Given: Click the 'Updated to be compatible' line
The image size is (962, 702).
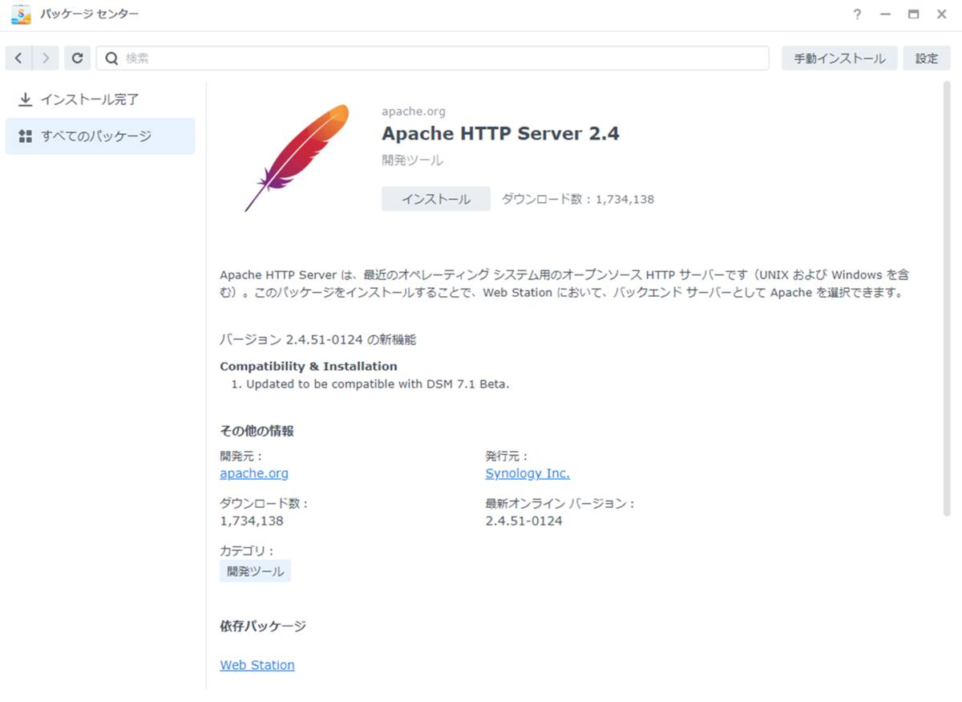Looking at the screenshot, I should click(378, 384).
